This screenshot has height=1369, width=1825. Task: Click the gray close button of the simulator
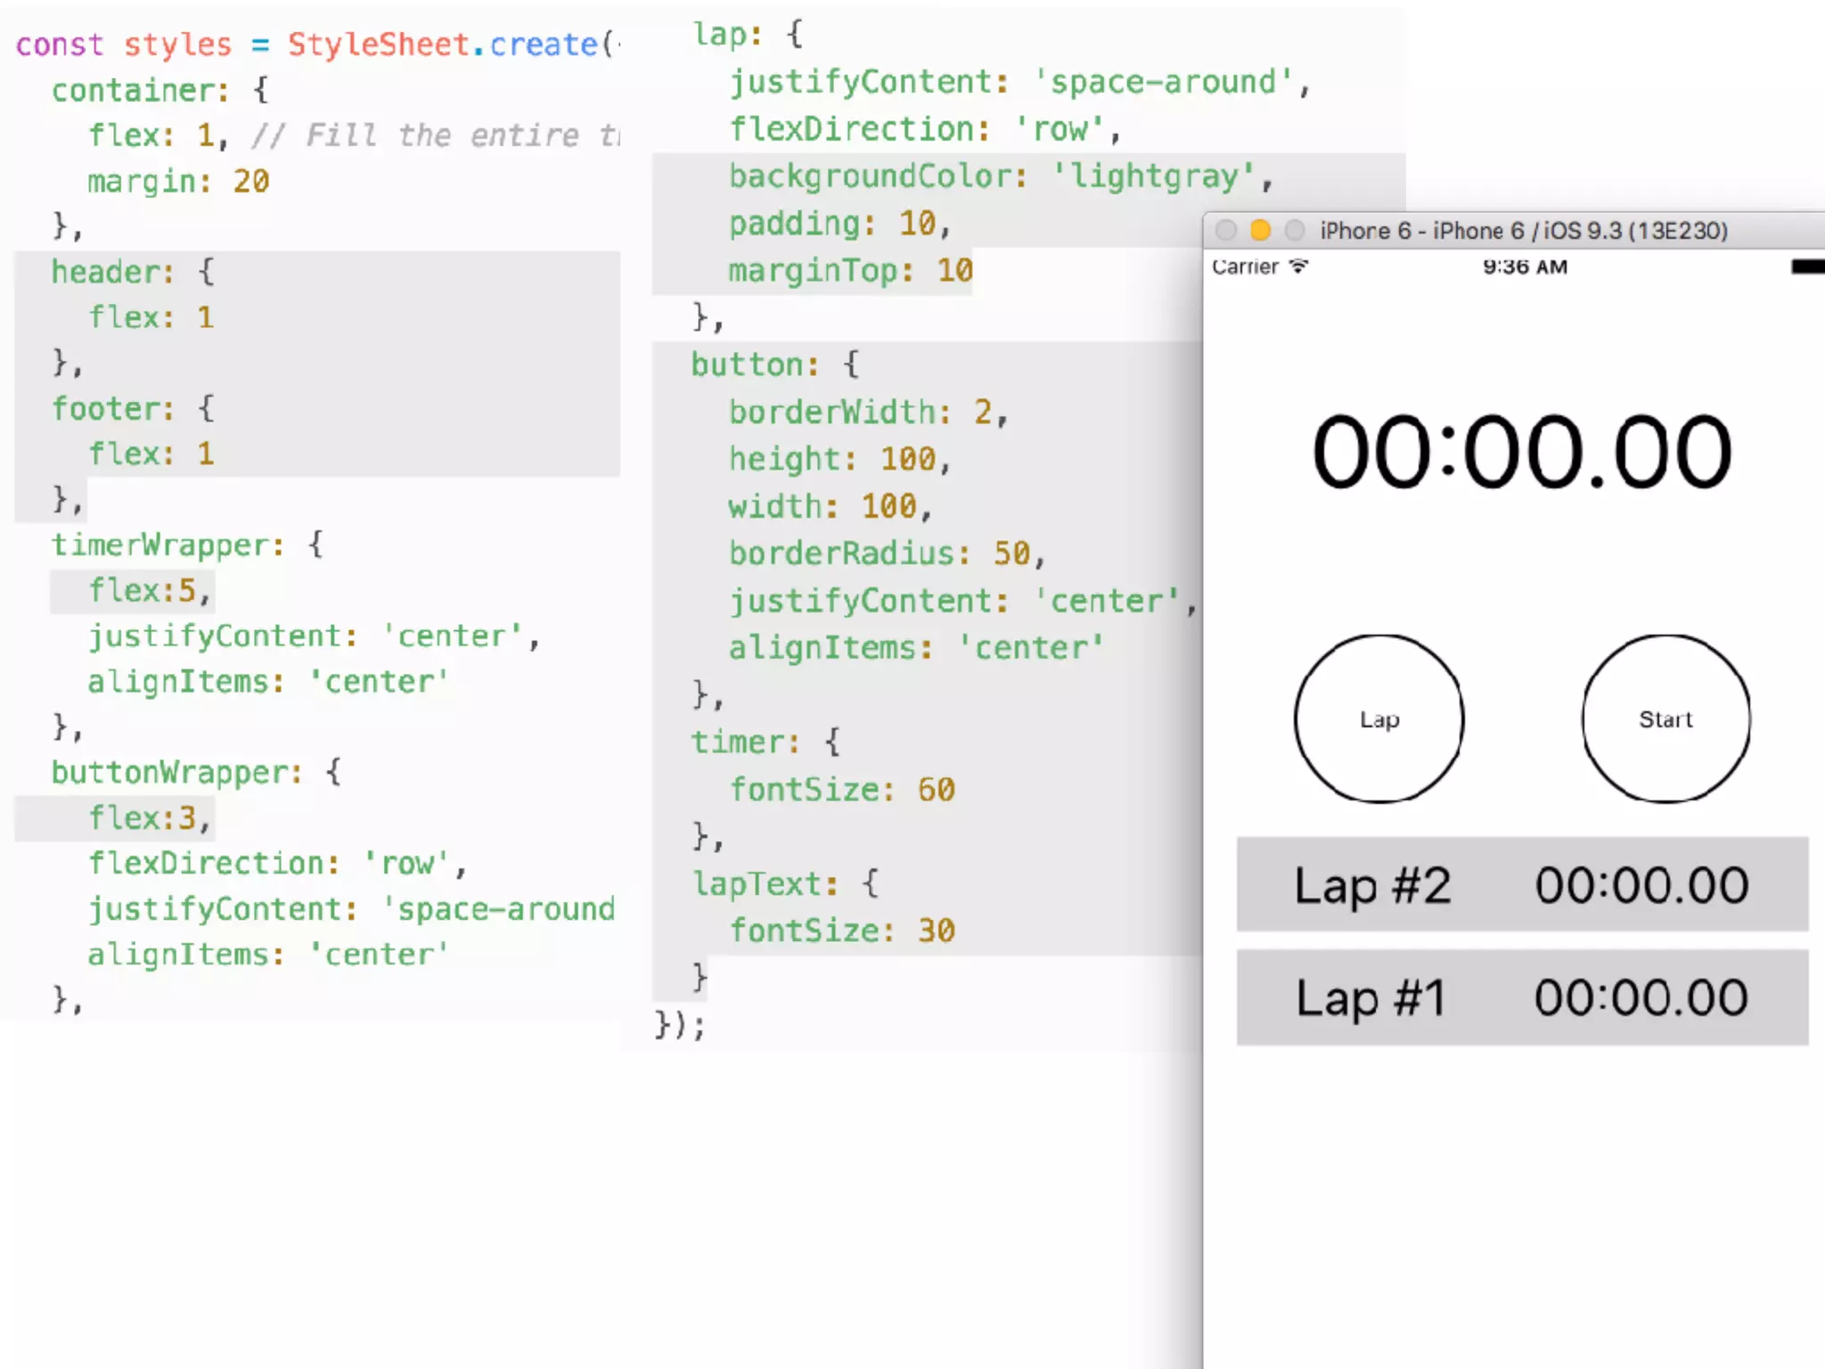click(1226, 231)
